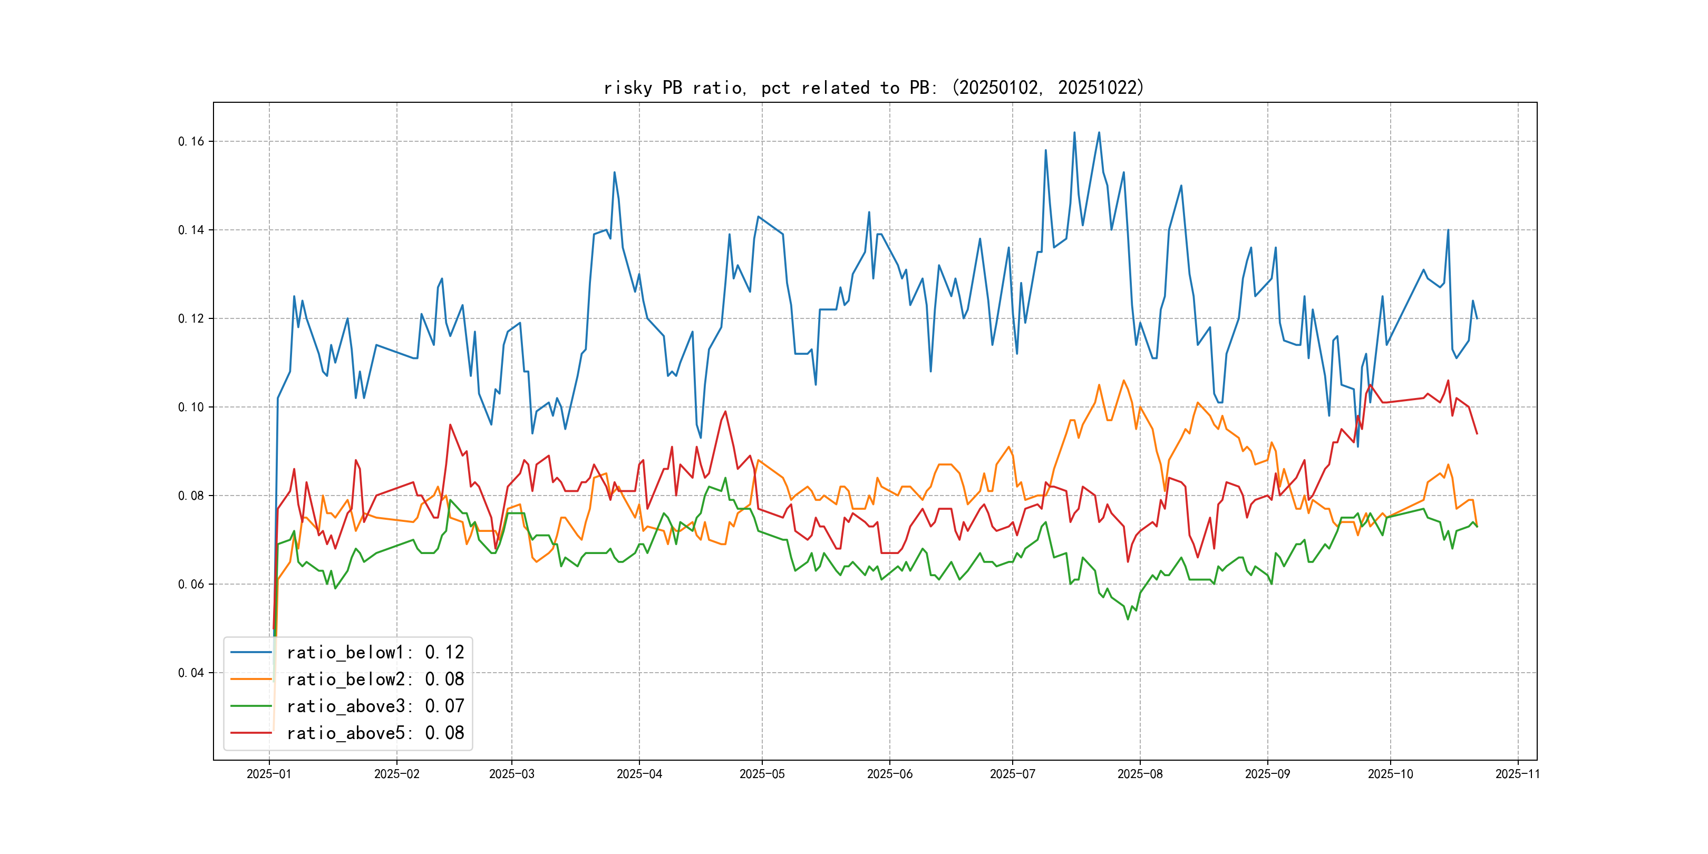The height and width of the screenshot is (854, 1708).
Task: Click the 0.08 y-axis tick label
Action: point(191,496)
